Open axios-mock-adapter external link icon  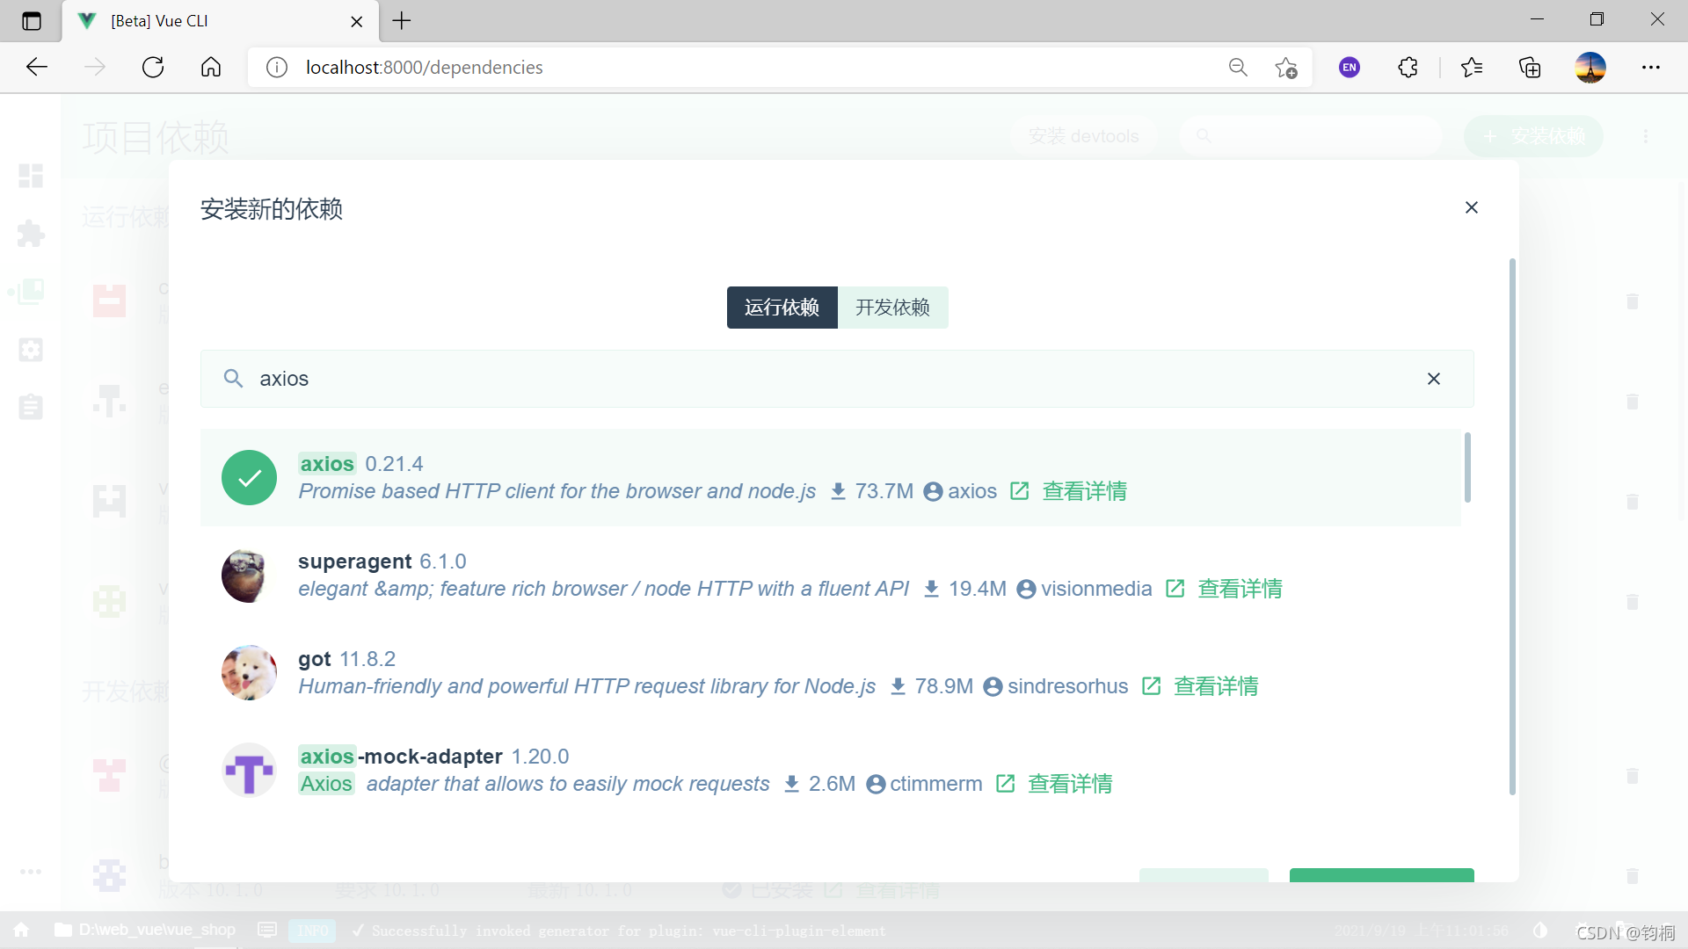pyautogui.click(x=1005, y=784)
